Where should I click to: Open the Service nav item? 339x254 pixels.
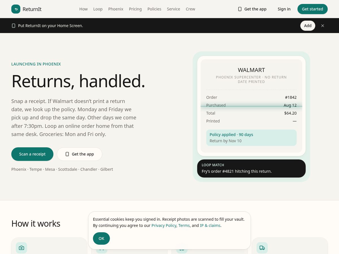[x=173, y=9]
